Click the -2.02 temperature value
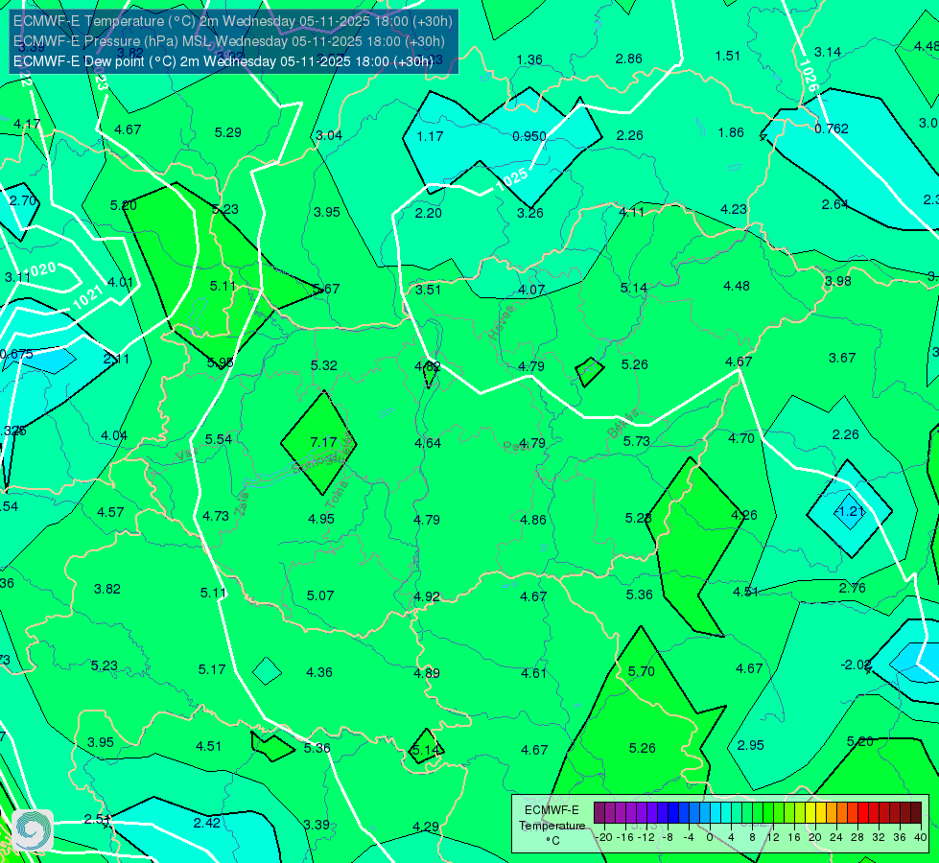939x863 pixels. point(856,665)
